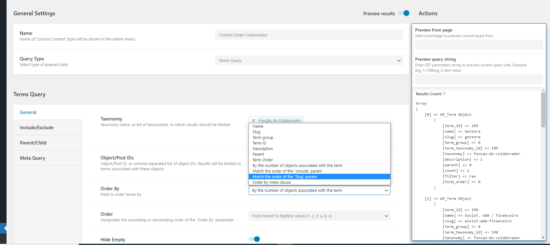Click the '[name] => Gestora' line
This screenshot has height=245, width=550.
point(461,131)
